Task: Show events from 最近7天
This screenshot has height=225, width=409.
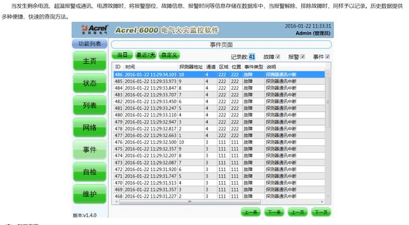Action: [146, 55]
